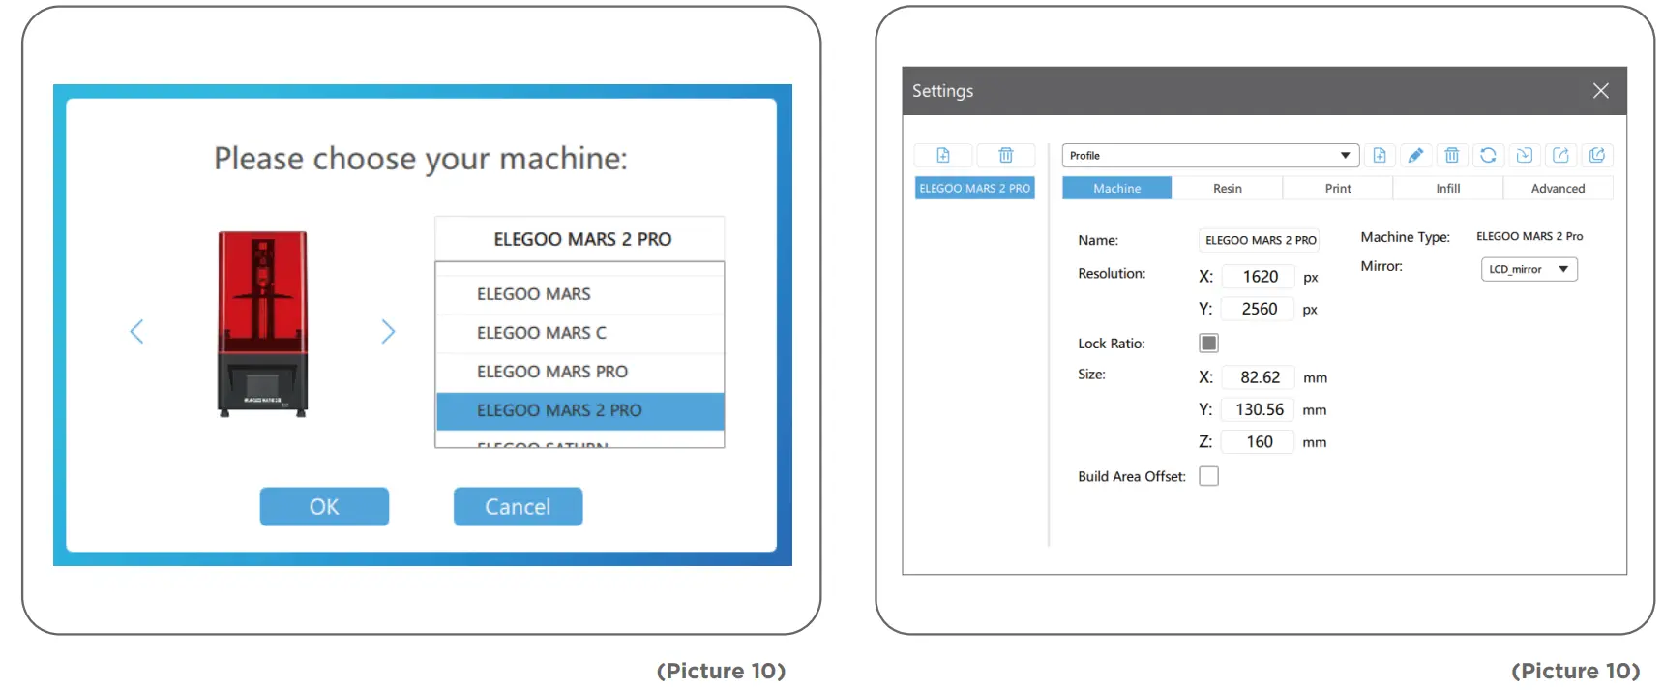This screenshot has height=690, width=1663.
Task: Reset the profile with the refresh icon
Action: coord(1488,155)
